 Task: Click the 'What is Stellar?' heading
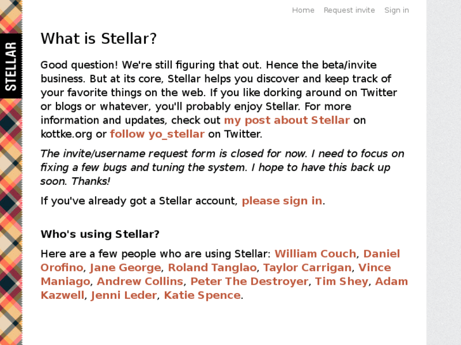point(98,39)
